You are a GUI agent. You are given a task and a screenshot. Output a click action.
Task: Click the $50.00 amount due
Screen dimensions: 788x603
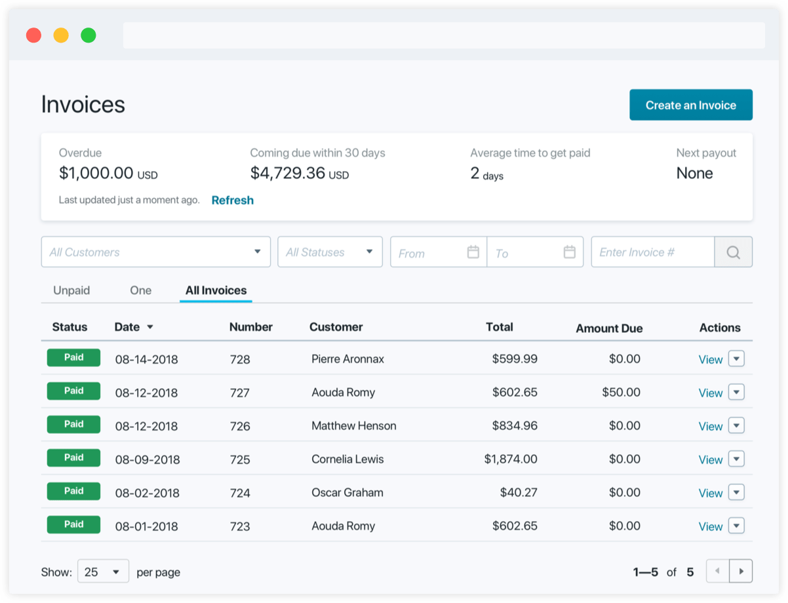point(621,393)
